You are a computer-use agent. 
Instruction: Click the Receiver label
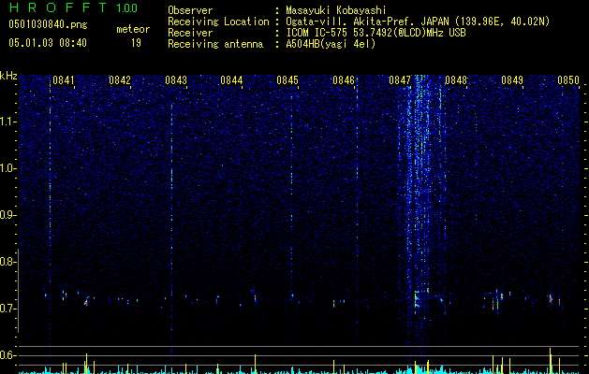[190, 33]
